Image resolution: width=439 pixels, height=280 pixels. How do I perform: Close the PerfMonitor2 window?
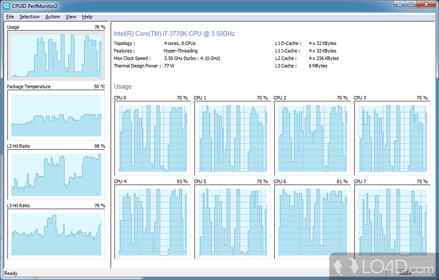(x=426, y=4)
